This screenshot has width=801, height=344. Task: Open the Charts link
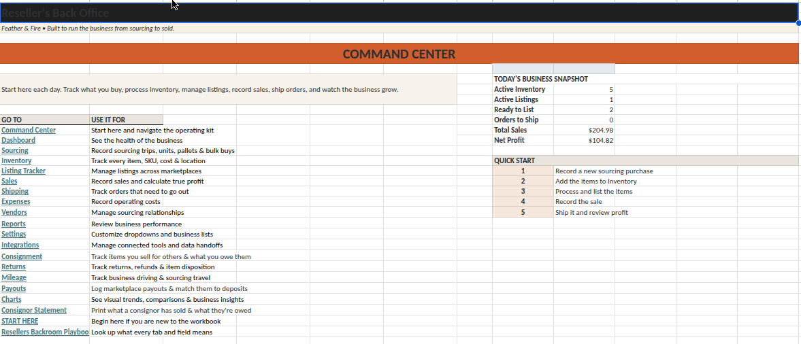click(12, 300)
